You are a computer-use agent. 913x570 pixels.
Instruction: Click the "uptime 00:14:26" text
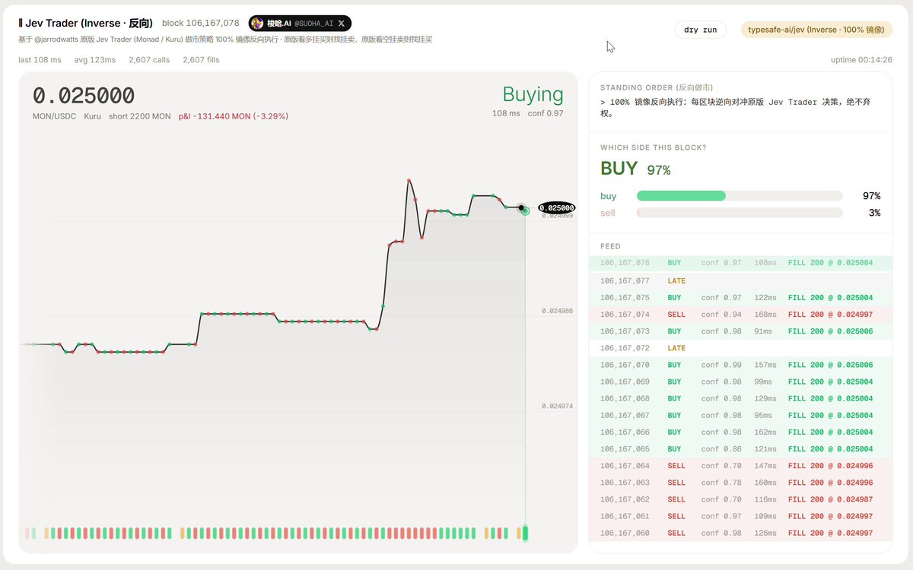(862, 59)
